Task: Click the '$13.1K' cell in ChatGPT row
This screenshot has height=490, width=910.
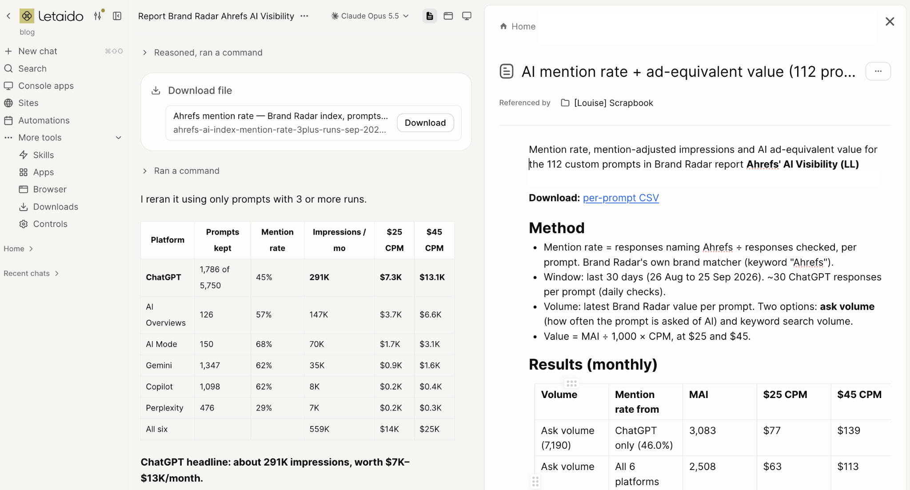Action: pyautogui.click(x=434, y=277)
